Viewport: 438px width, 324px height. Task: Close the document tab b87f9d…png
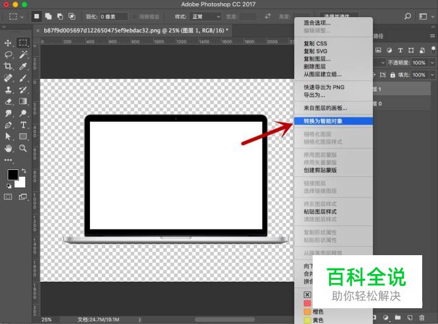coord(38,30)
